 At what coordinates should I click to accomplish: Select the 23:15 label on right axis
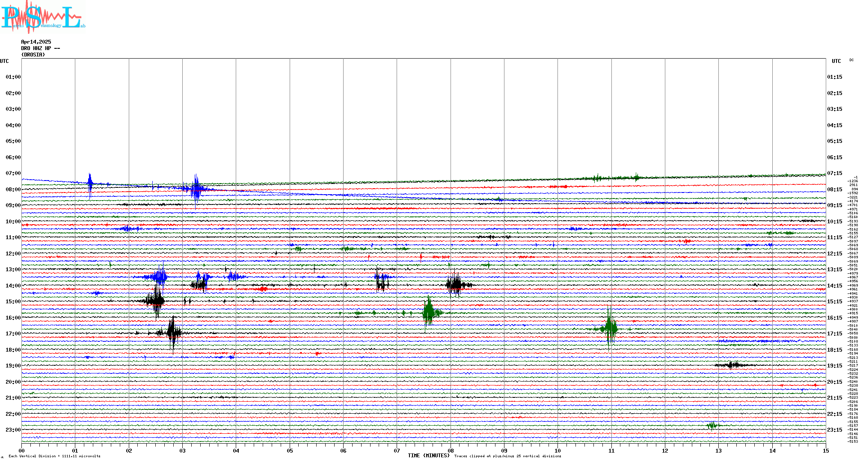pos(834,430)
